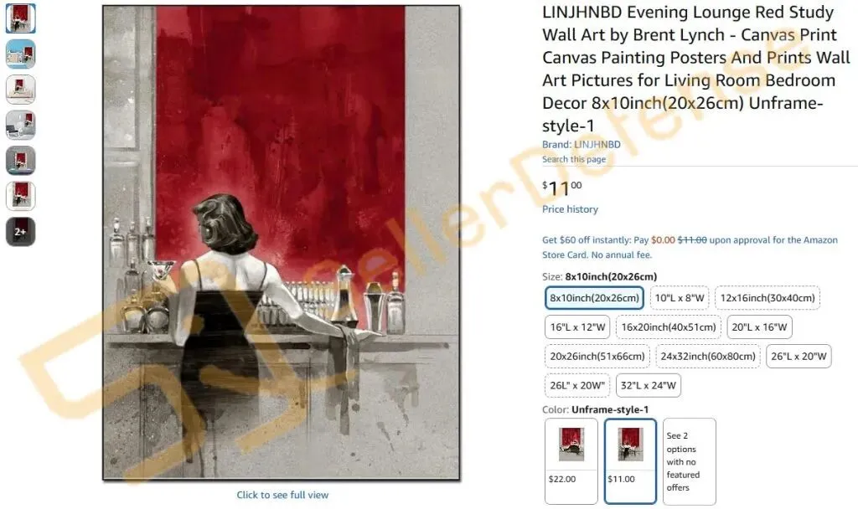The height and width of the screenshot is (509, 858).
Task: Open the fifth gray-wall thumbnail image
Action: click(21, 160)
